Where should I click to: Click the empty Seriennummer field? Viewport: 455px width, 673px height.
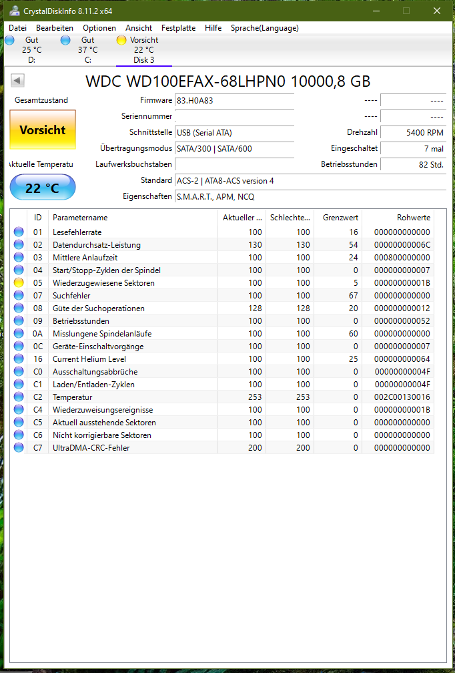pyautogui.click(x=234, y=116)
